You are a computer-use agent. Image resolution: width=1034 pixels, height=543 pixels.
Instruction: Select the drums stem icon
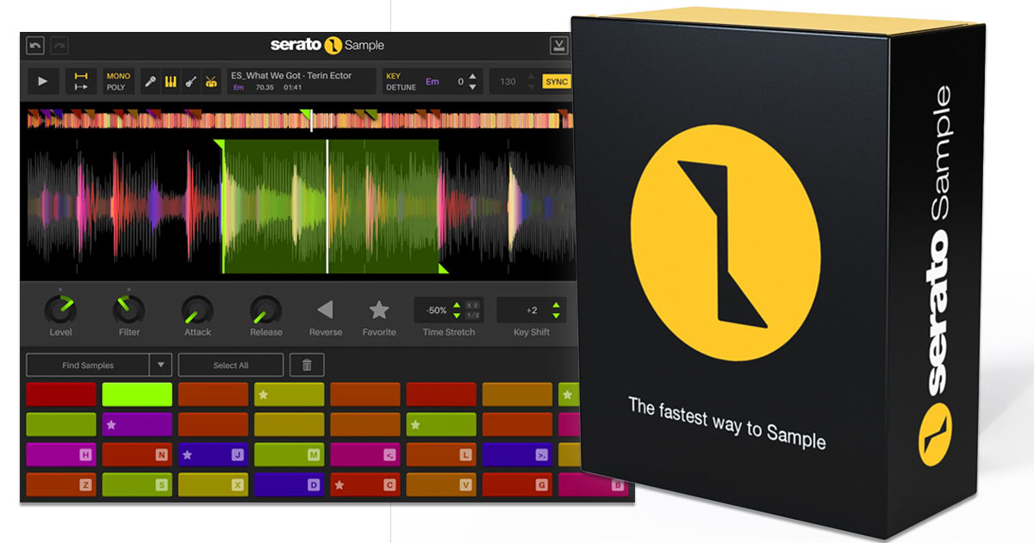211,80
